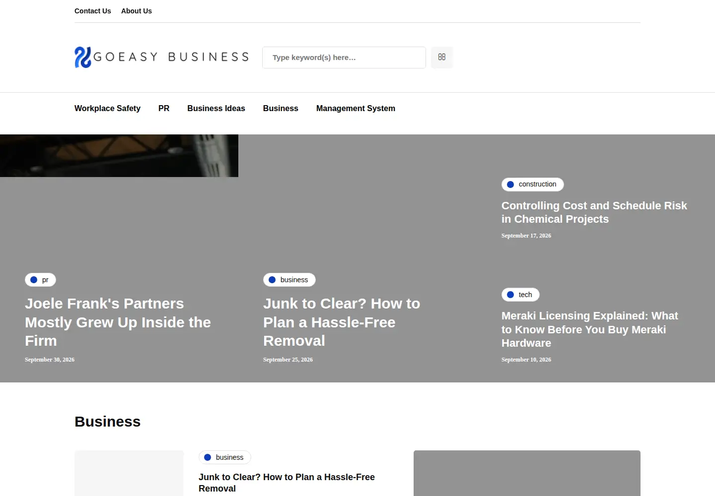Click the September 30, 2026 date

[x=50, y=360]
